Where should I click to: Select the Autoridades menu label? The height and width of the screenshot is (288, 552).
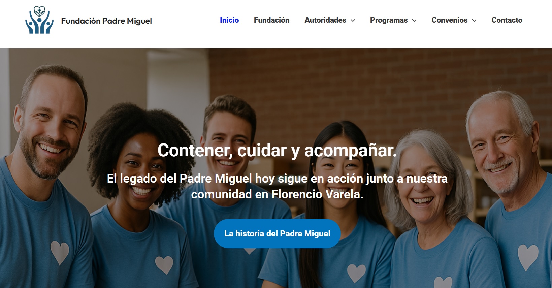pos(325,20)
